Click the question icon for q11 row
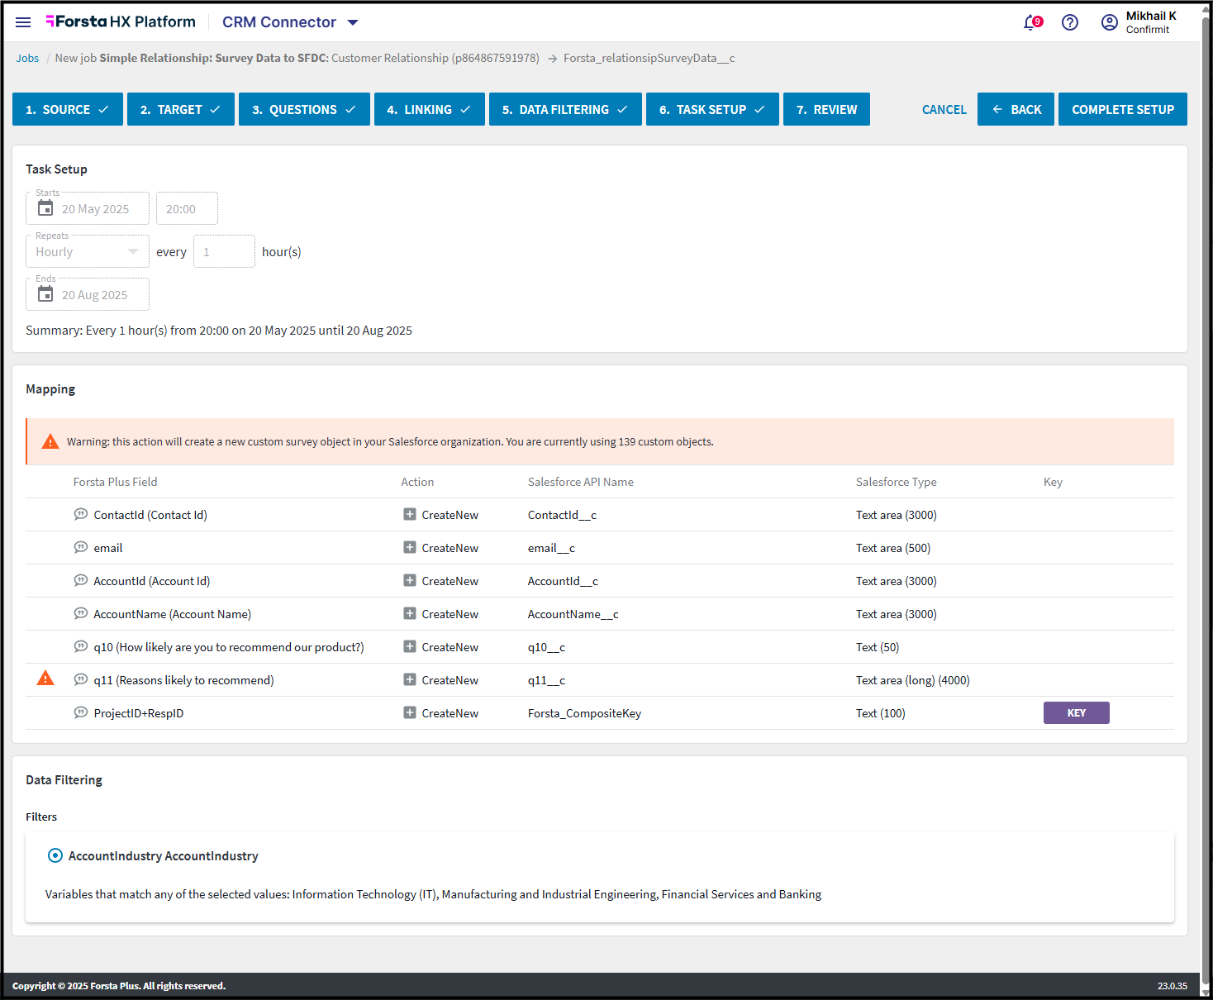 coord(81,679)
